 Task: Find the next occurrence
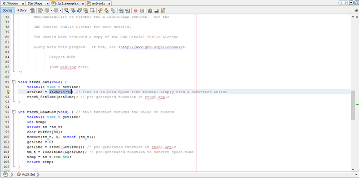pos(79,10)
